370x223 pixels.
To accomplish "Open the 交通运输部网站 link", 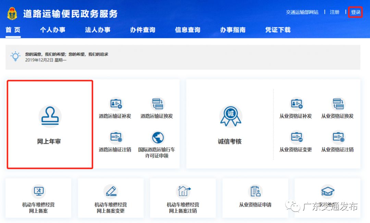I will point(301,12).
